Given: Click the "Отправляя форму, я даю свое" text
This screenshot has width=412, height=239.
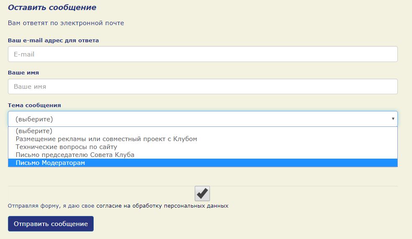Looking at the screenshot, I should coord(51,206).
